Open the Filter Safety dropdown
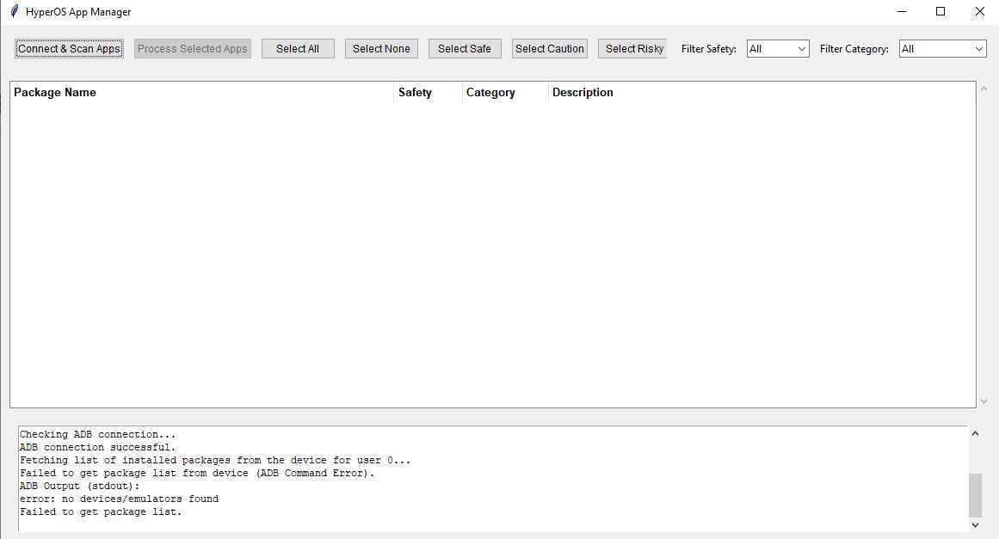 click(x=802, y=48)
